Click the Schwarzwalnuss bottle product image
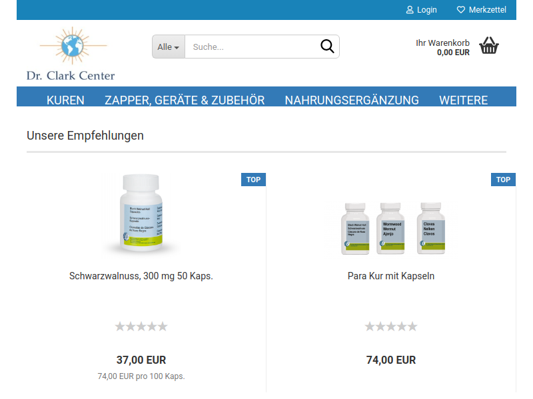 coord(141,213)
